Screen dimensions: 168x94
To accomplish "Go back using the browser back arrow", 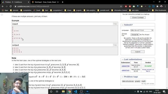I will (3, 6).
